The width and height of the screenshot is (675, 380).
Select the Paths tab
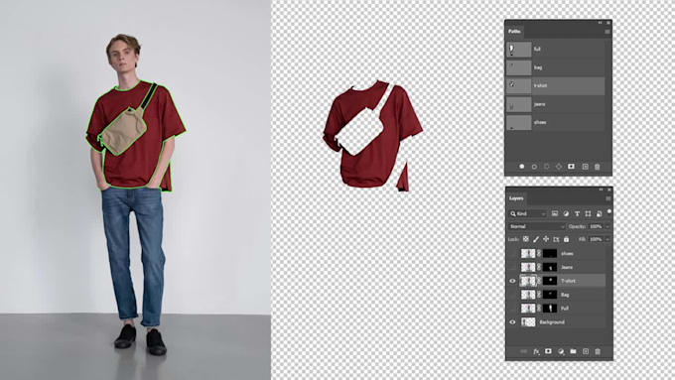click(x=514, y=32)
